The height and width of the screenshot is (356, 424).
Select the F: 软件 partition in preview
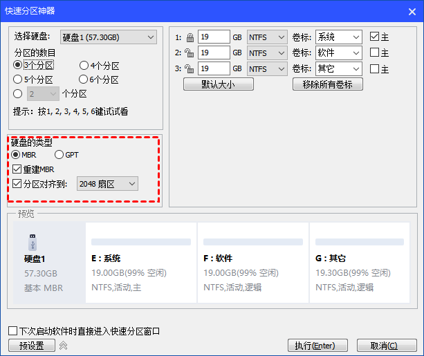click(x=252, y=263)
